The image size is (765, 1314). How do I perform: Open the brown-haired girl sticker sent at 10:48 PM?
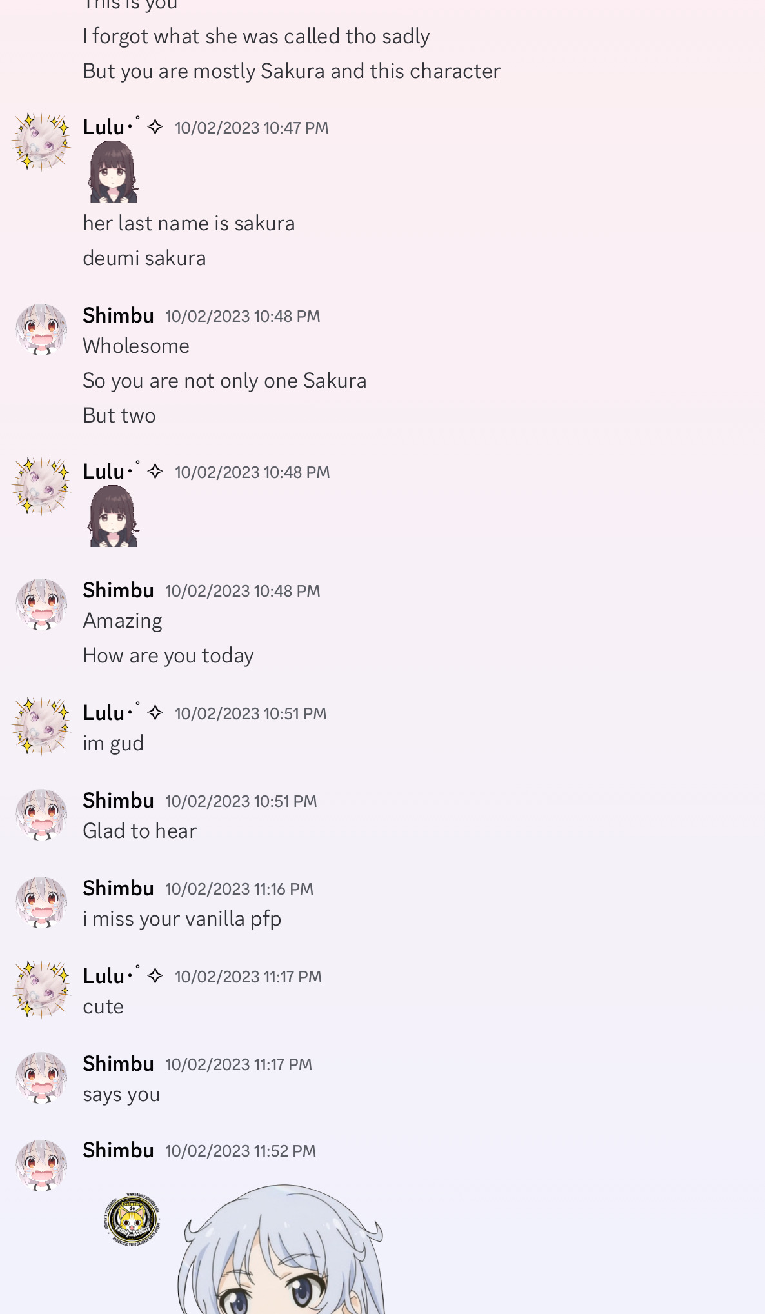coord(114,516)
